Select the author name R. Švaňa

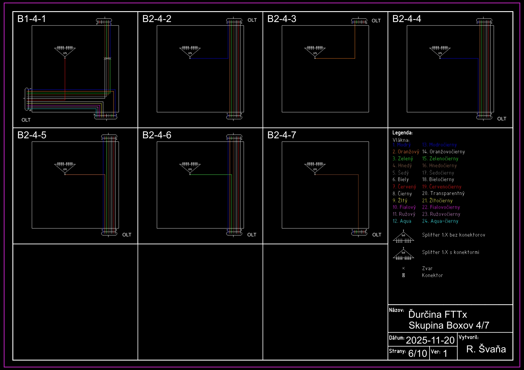click(486, 349)
